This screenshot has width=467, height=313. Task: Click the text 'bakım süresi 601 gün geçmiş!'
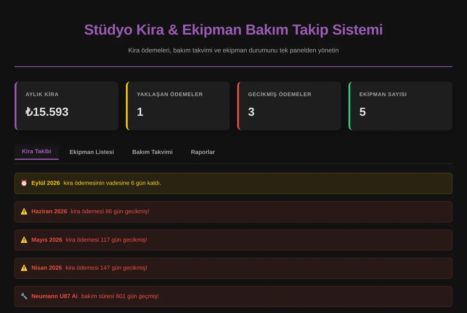pos(120,296)
